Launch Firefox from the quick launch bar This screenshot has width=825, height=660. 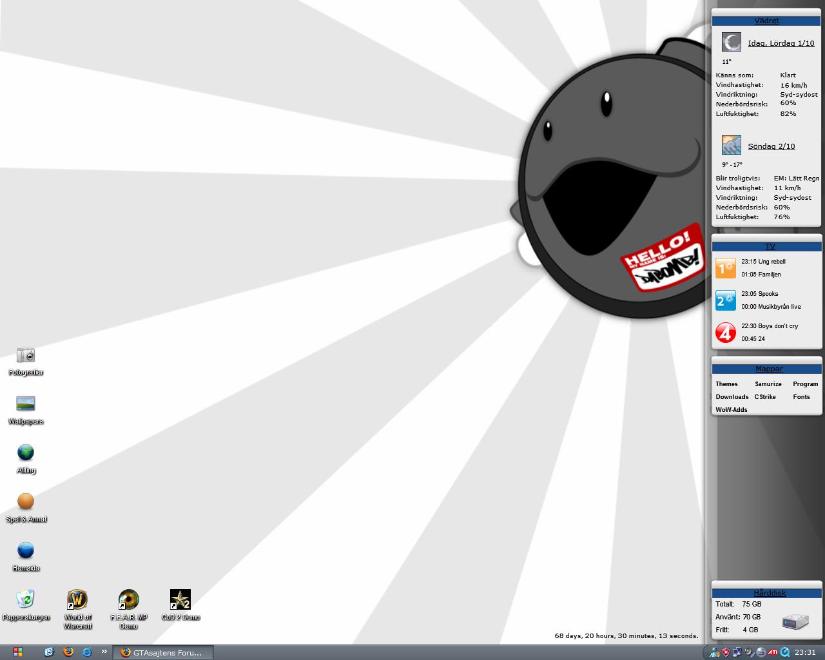[68, 652]
